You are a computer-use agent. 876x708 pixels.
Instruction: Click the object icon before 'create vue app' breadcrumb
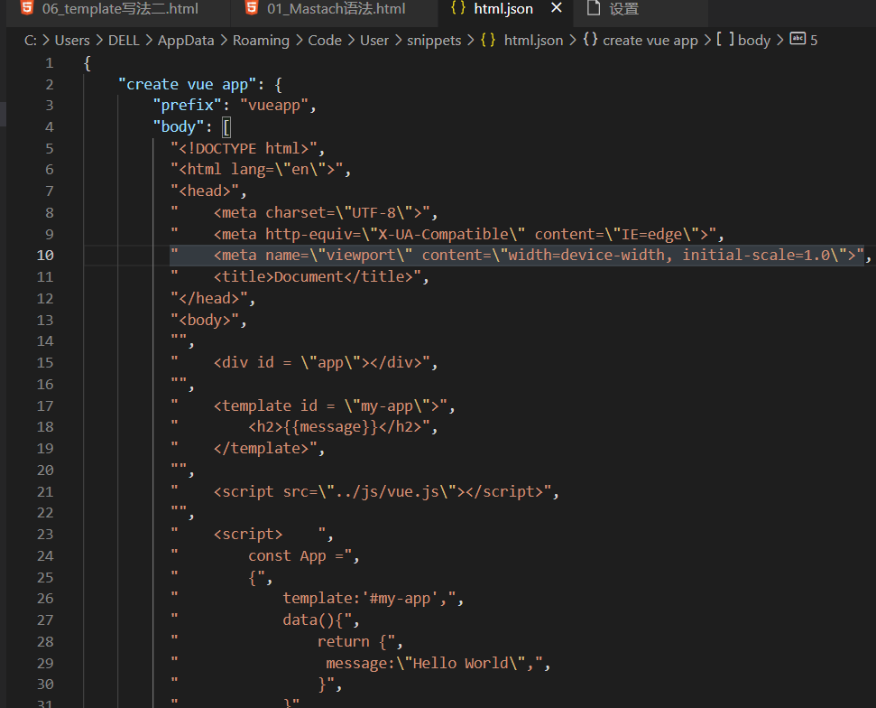(591, 40)
